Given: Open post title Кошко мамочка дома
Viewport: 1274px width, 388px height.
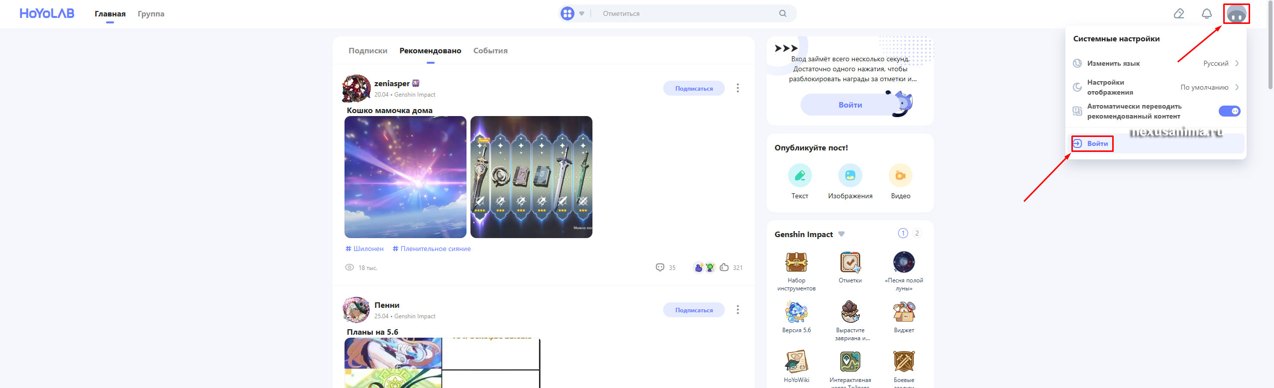Looking at the screenshot, I should coord(389,111).
